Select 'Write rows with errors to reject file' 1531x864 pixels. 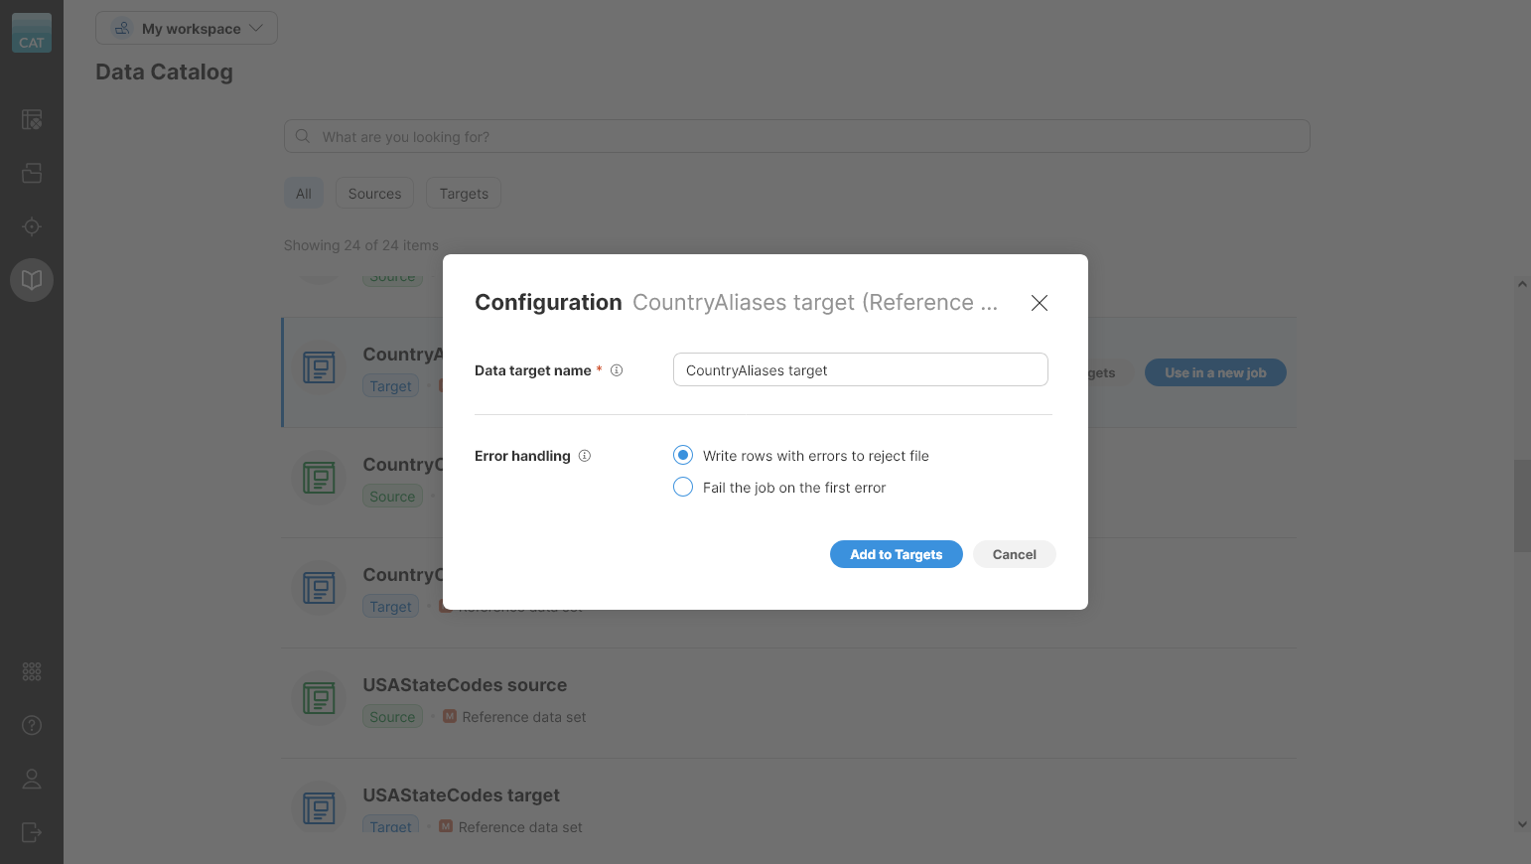[682, 455]
